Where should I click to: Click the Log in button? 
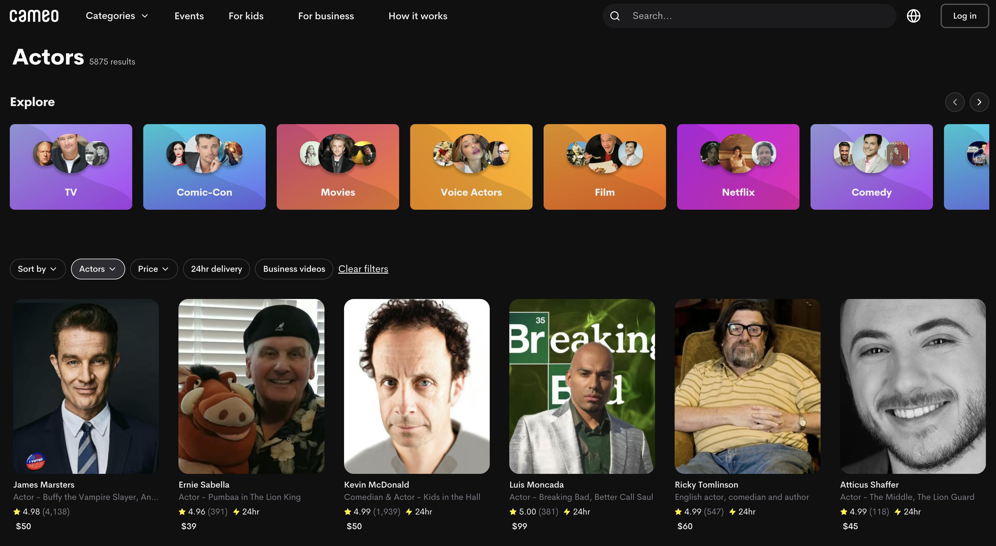point(964,16)
